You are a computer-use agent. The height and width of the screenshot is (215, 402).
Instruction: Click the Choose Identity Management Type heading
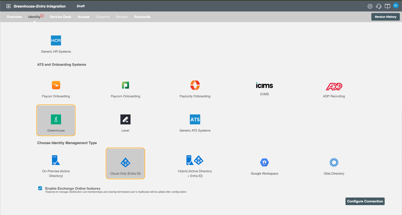[x=67, y=143]
